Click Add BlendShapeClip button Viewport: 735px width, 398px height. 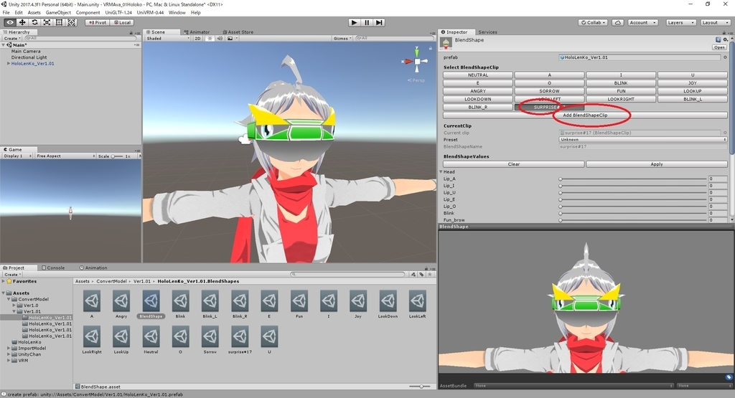[585, 115]
